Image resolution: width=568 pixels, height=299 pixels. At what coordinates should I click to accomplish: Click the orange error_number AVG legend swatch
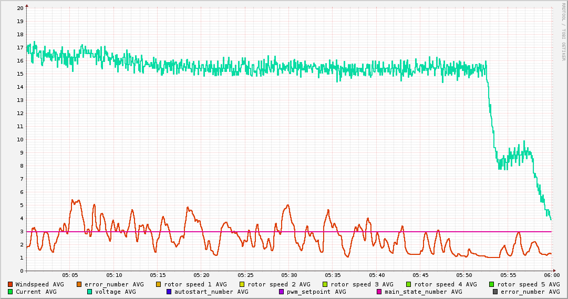(79, 284)
